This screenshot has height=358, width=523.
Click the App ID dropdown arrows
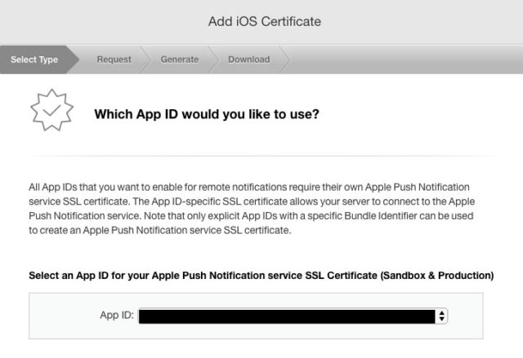[x=441, y=316]
